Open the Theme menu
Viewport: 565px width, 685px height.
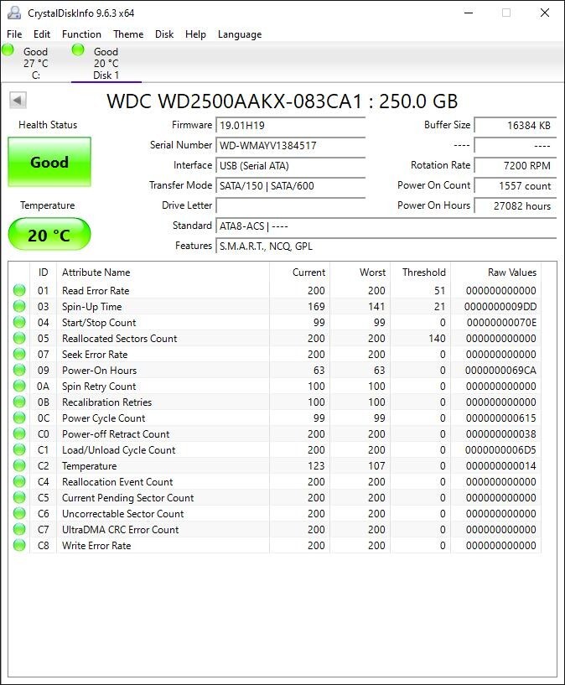pos(128,34)
